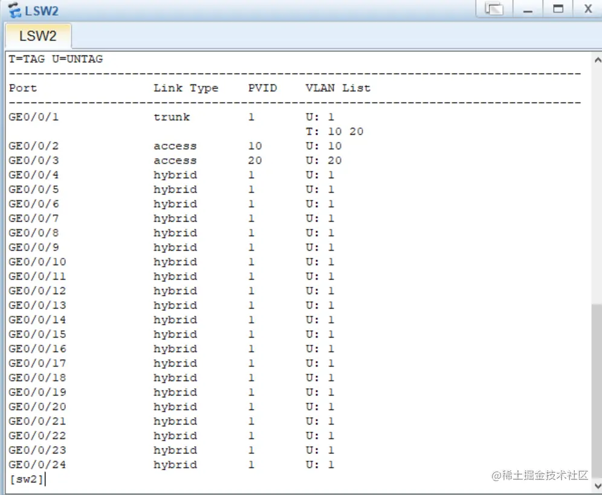The width and height of the screenshot is (602, 495).
Task: Close the LSW2 window
Action: click(x=587, y=8)
